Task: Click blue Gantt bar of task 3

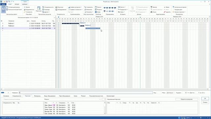Action: [x=93, y=28]
